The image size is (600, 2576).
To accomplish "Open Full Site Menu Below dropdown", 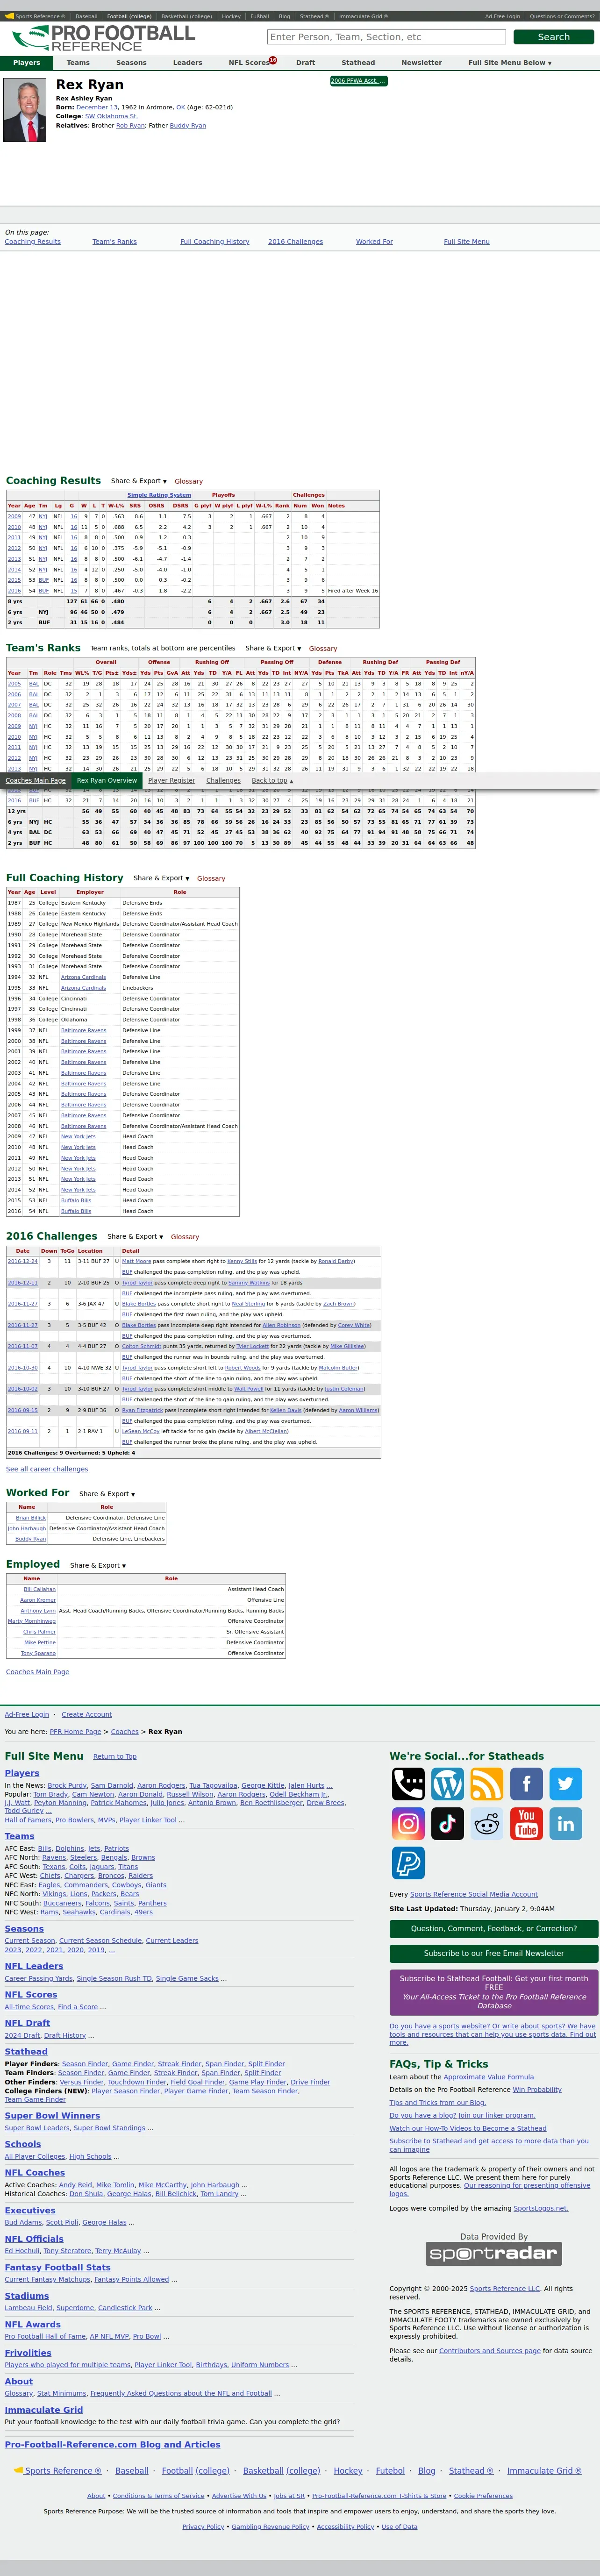I will (510, 62).
